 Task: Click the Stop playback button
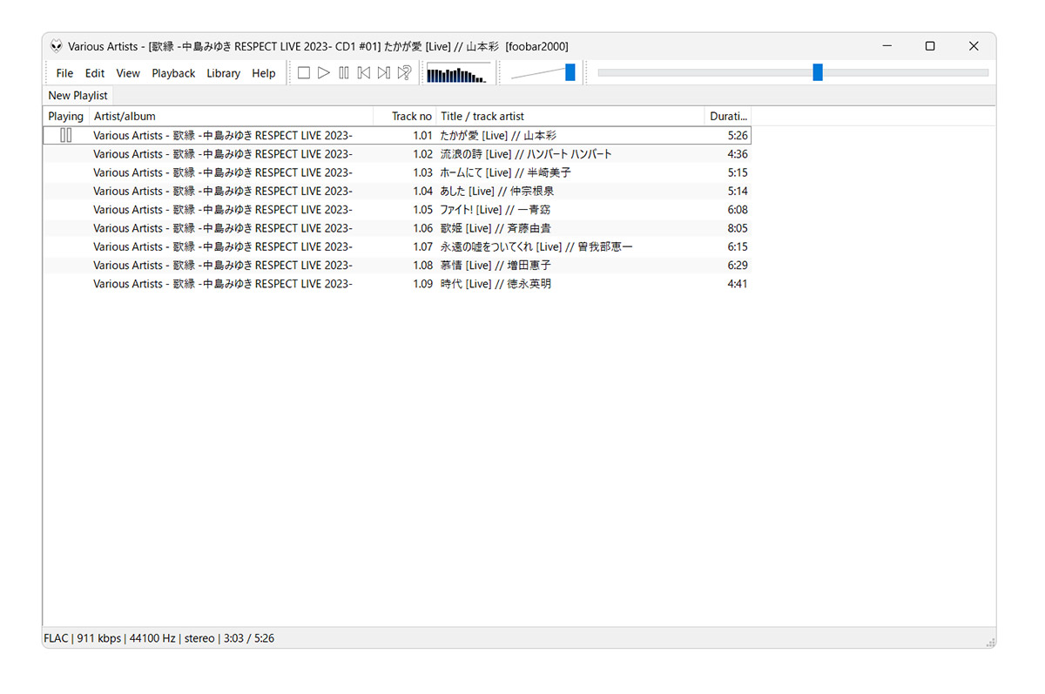pyautogui.click(x=304, y=73)
